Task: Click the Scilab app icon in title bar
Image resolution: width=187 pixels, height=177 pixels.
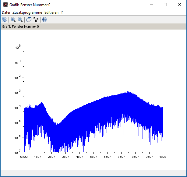Action: pos(5,5)
